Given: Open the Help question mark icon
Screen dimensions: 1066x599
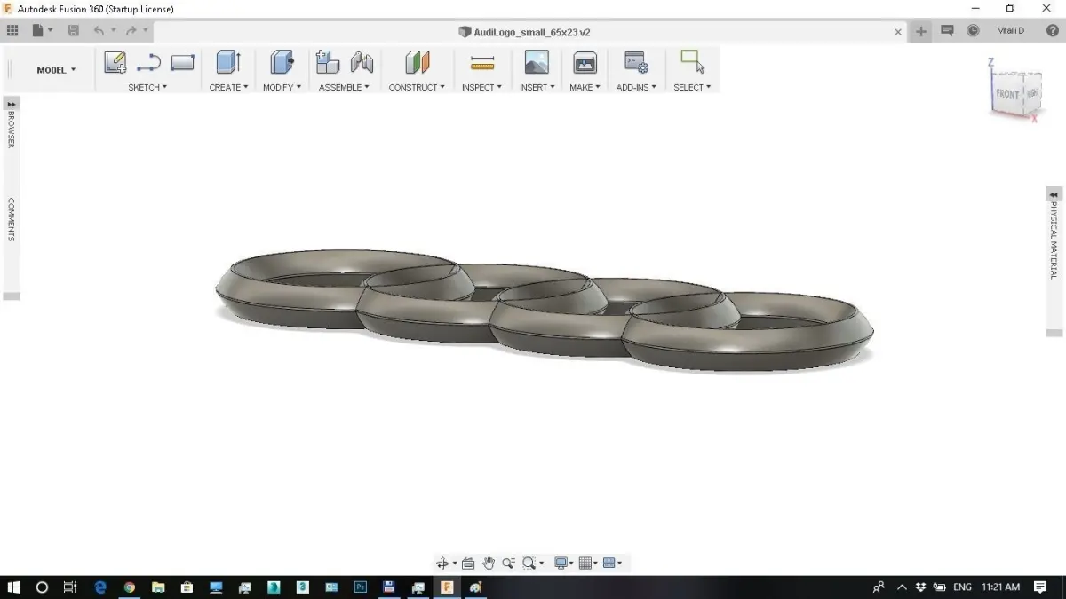Looking at the screenshot, I should pos(1053,30).
